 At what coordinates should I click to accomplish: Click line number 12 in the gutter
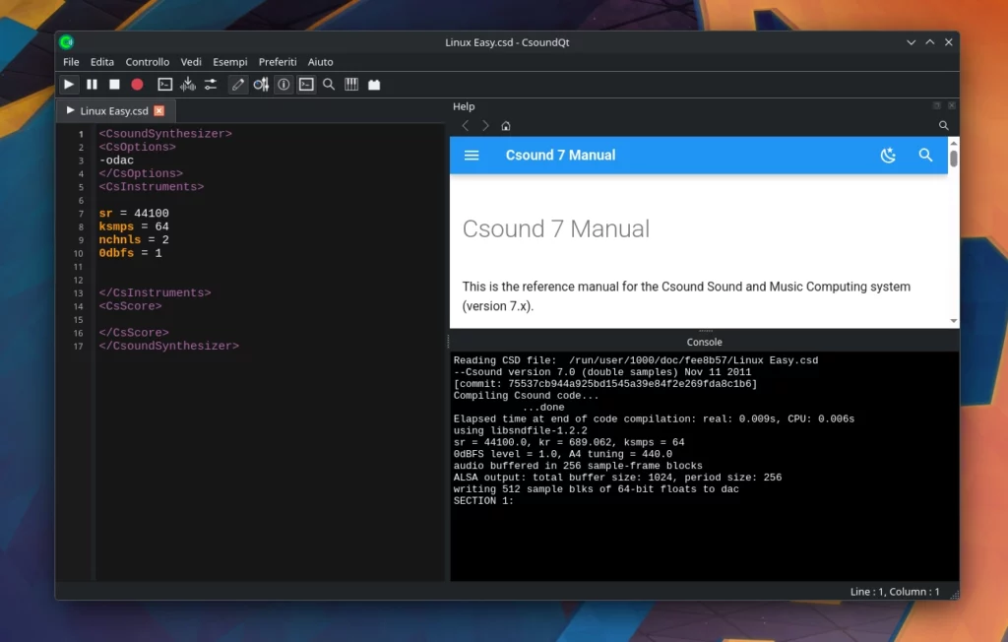[79, 280]
